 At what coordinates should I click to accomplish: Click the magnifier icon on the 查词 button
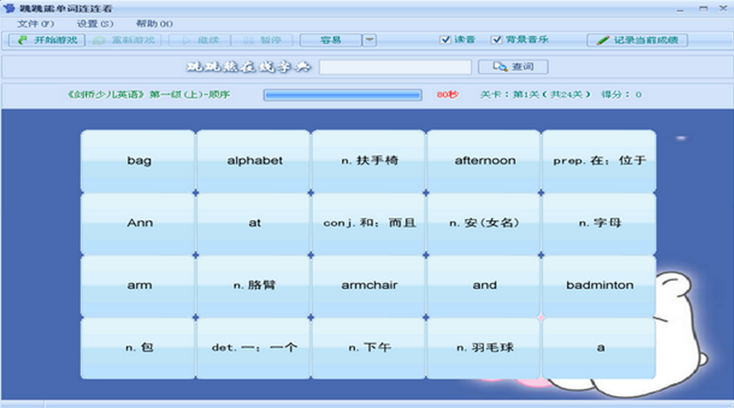(500, 67)
